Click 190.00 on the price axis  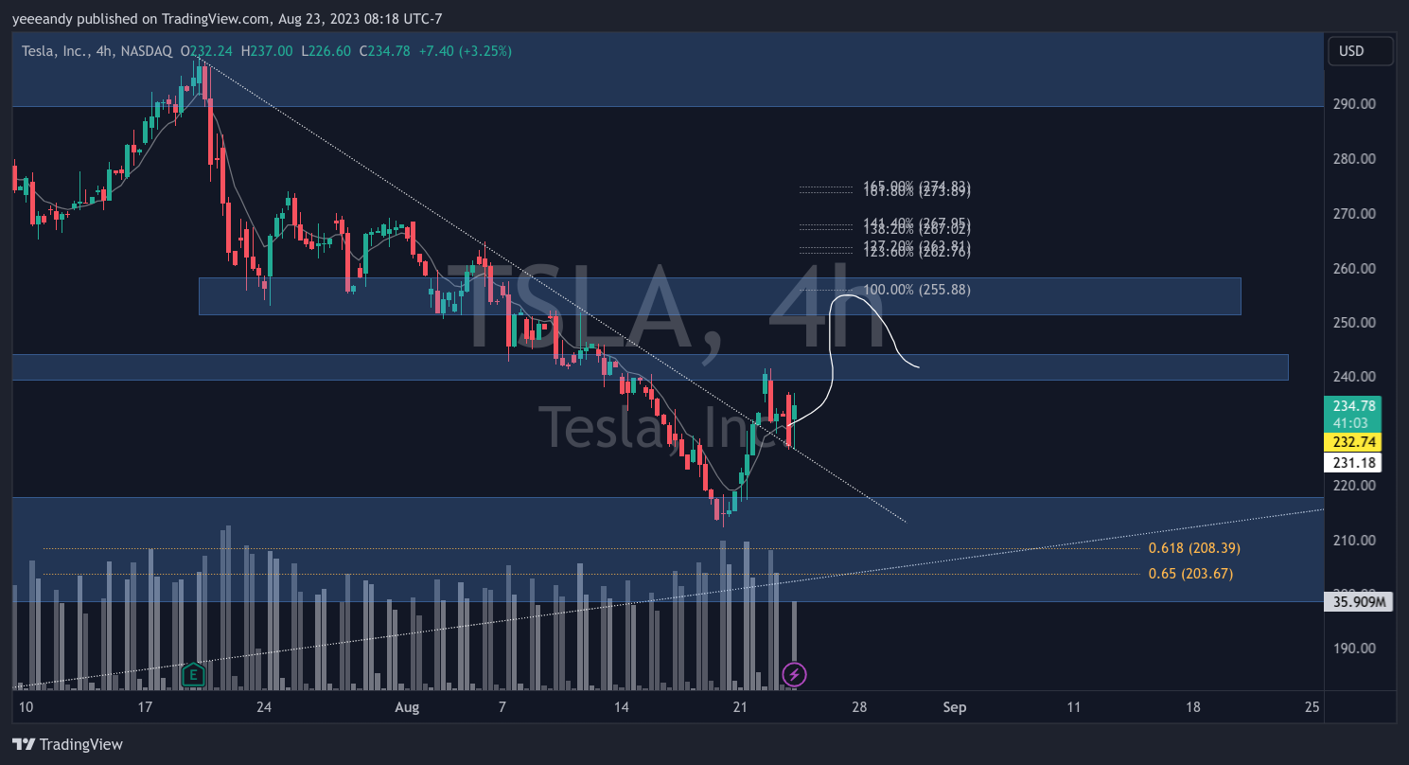1353,649
